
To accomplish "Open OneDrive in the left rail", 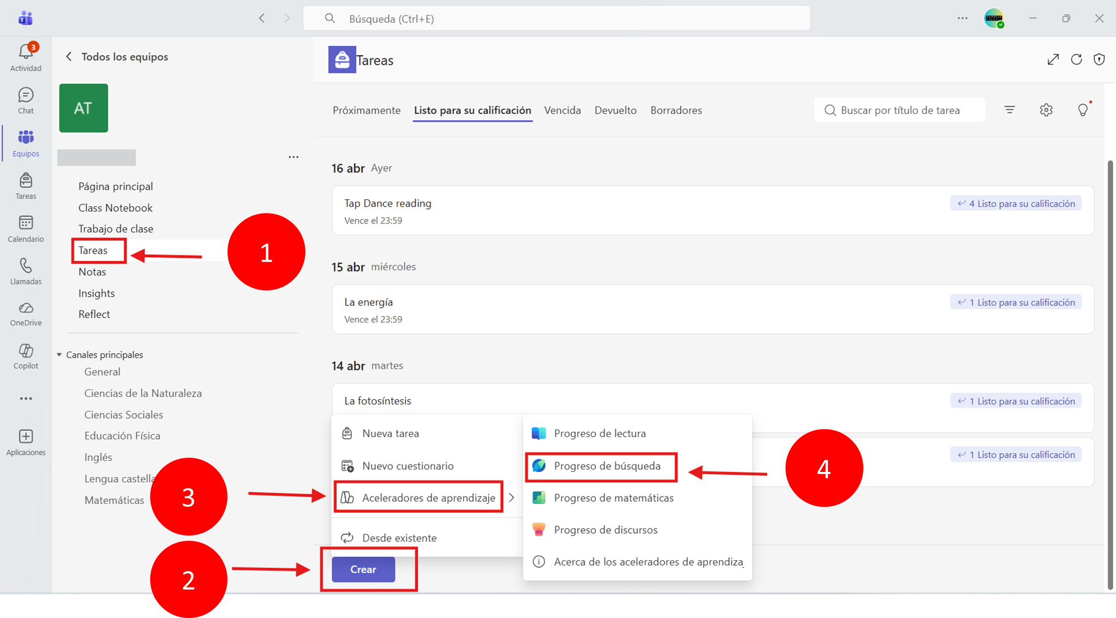I will pos(26,314).
